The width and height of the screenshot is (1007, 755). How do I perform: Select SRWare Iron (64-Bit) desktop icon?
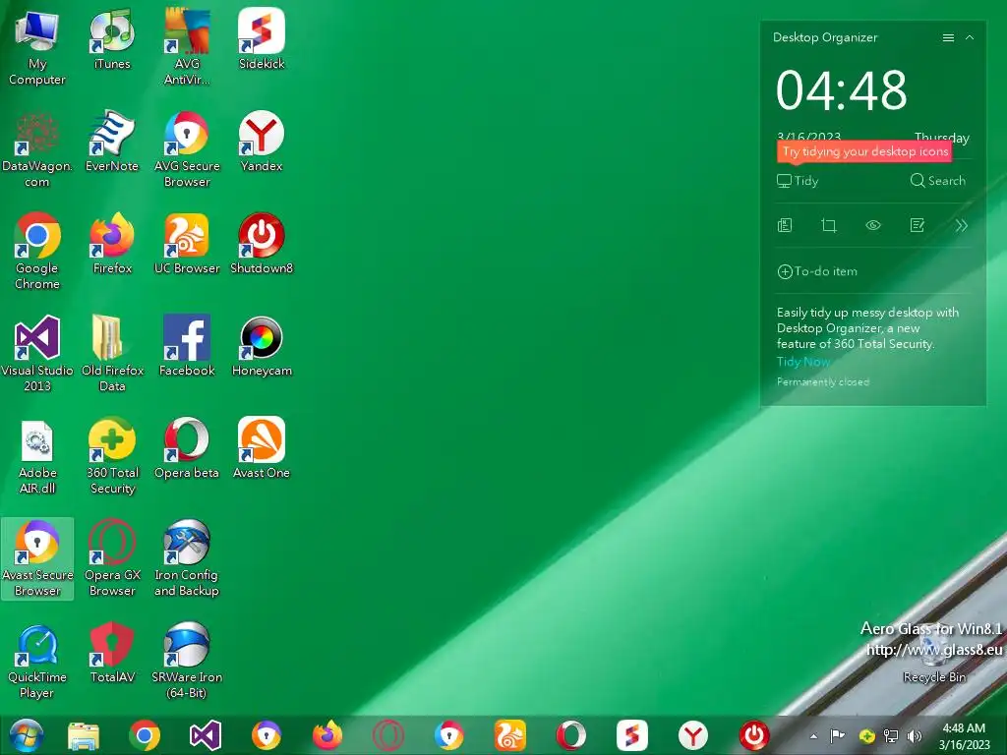(187, 661)
